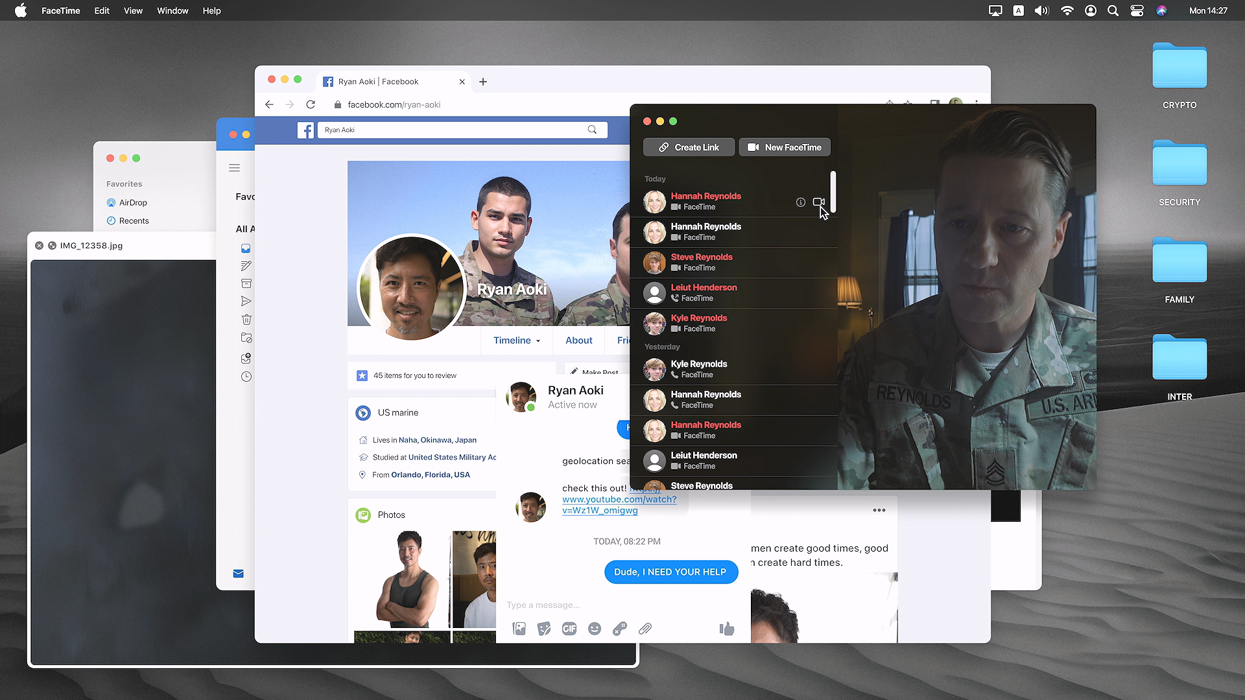Viewport: 1245px width, 700px height.
Task: Open the sticker icon in chat toolbar
Action: (544, 629)
